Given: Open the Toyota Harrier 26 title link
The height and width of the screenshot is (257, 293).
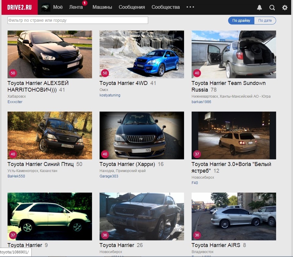Looking at the screenshot, I should click(x=117, y=245).
